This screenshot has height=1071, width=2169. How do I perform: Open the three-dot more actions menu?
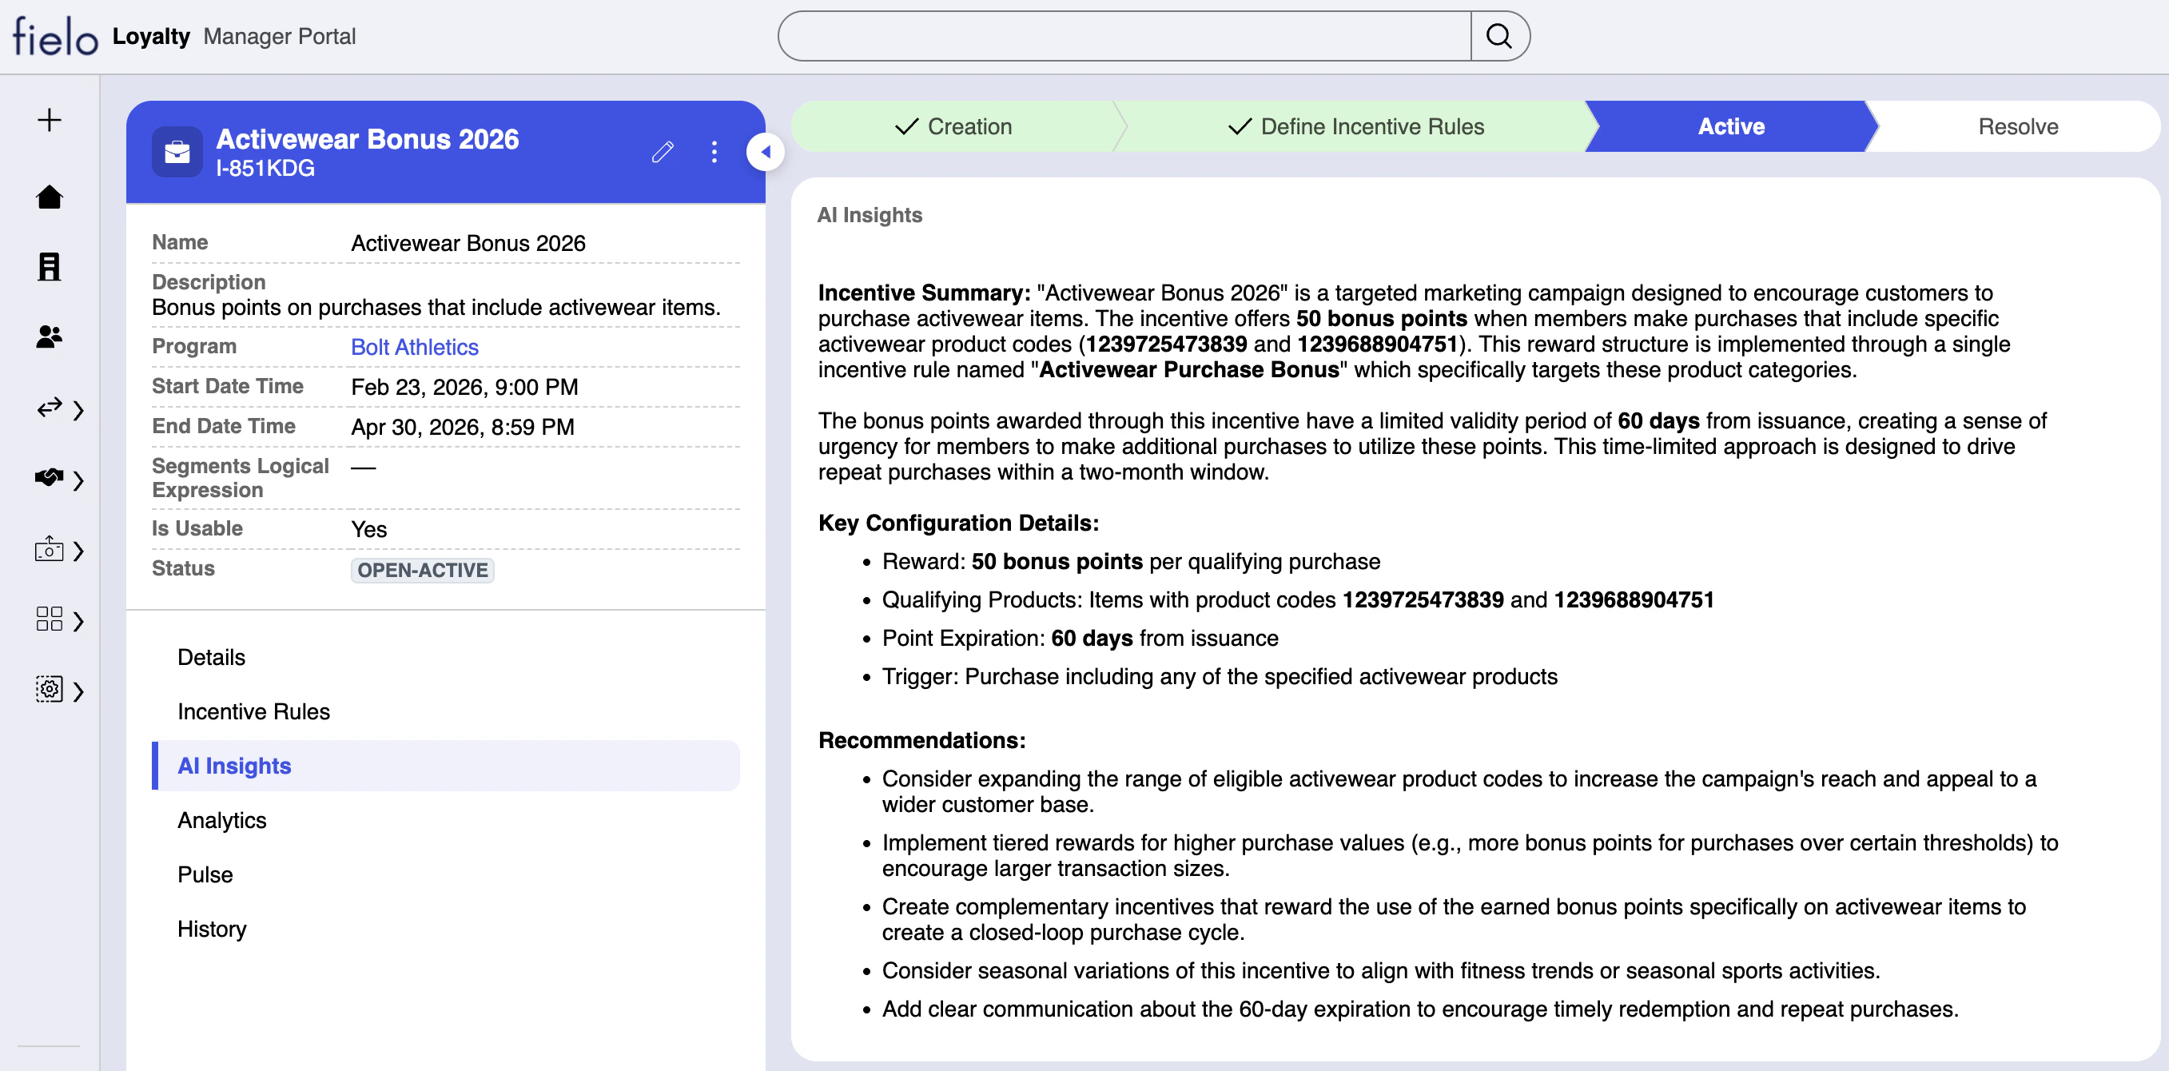714,152
